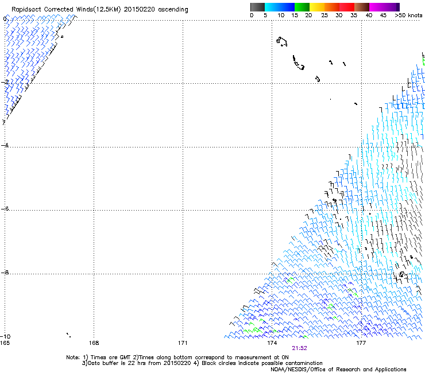This screenshot has height=373, width=425.
Task: Click 'Black circles indicate possible contamination' note
Action: 262,363
